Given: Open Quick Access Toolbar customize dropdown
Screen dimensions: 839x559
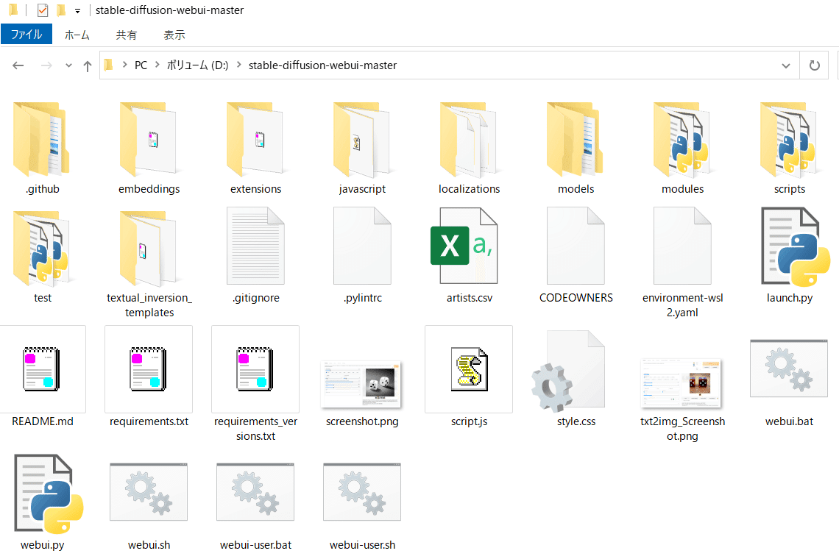Looking at the screenshot, I should (x=77, y=11).
